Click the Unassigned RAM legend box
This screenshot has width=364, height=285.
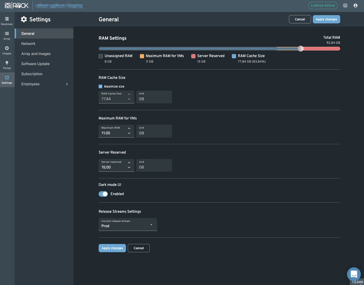point(101,56)
